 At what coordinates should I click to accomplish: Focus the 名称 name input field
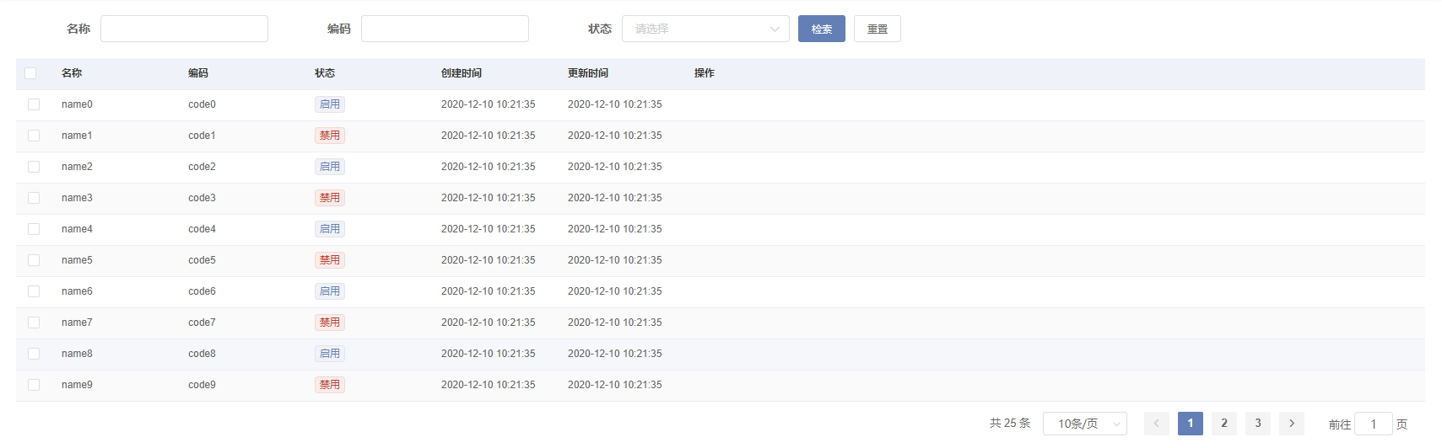[x=184, y=29]
